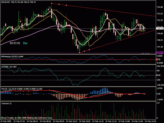The width and height of the screenshot is (164, 123).
Task: Click the 753.55 price scale label
Action: [x=160, y=14]
